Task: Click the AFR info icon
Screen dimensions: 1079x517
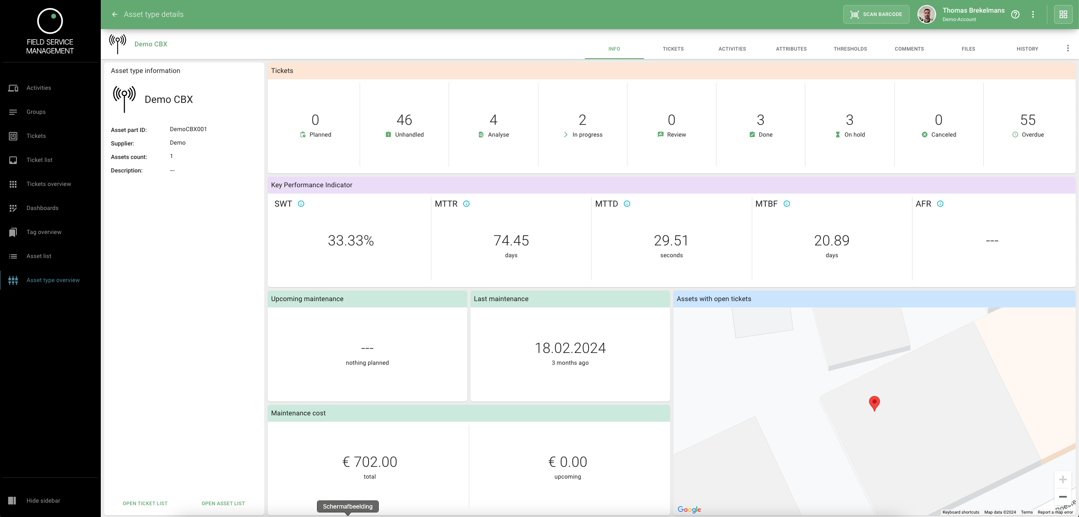Action: pyautogui.click(x=940, y=204)
